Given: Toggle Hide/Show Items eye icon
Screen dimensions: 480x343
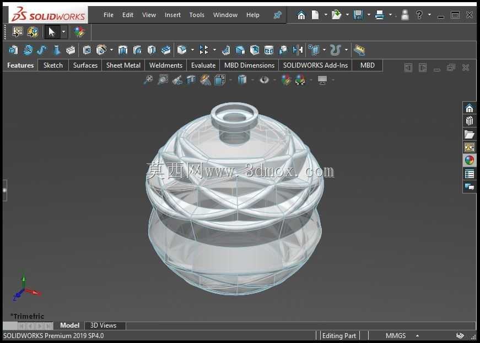Looking at the screenshot, I should (x=264, y=80).
